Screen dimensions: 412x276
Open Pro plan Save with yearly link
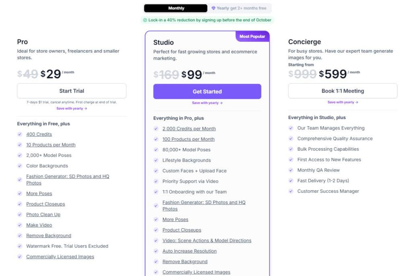72,109
